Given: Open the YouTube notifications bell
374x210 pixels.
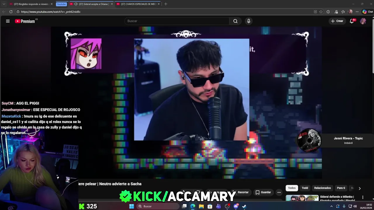Looking at the screenshot, I should 352,21.
